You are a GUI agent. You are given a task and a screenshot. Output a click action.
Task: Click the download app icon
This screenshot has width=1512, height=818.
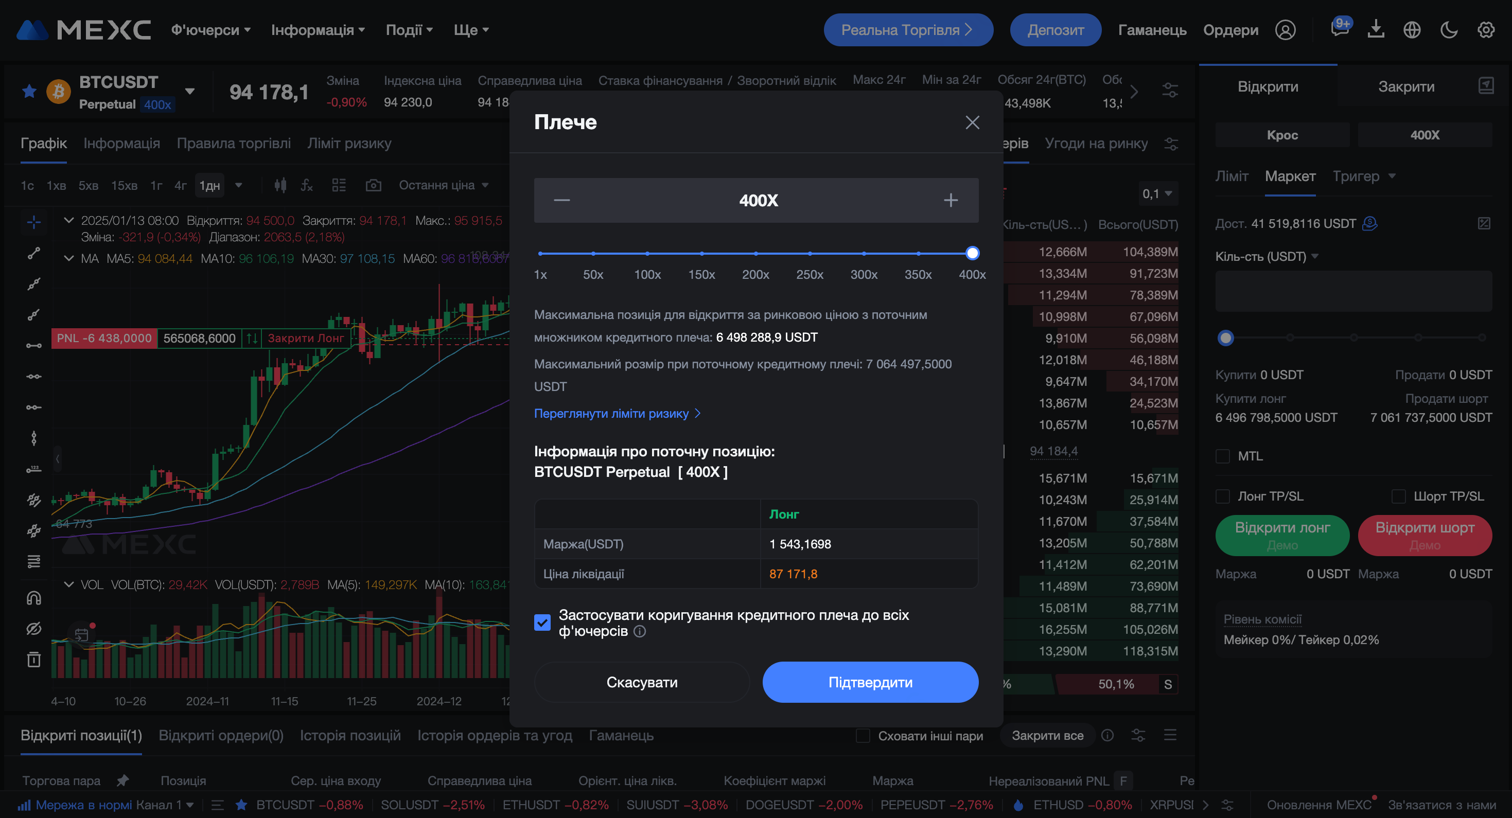[1376, 30]
